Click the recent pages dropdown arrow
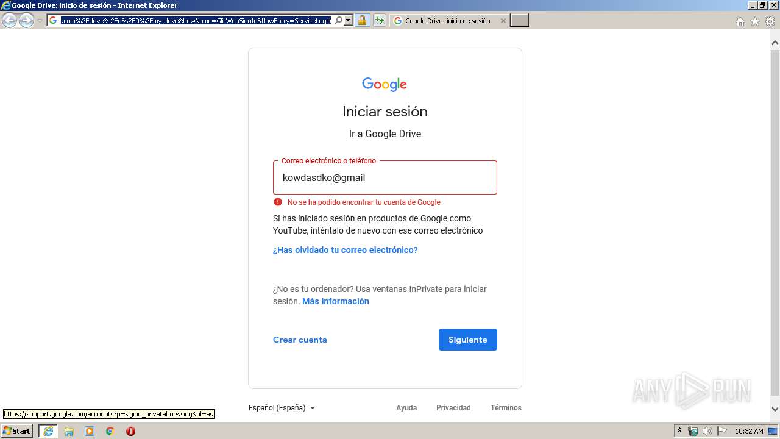 click(40, 21)
